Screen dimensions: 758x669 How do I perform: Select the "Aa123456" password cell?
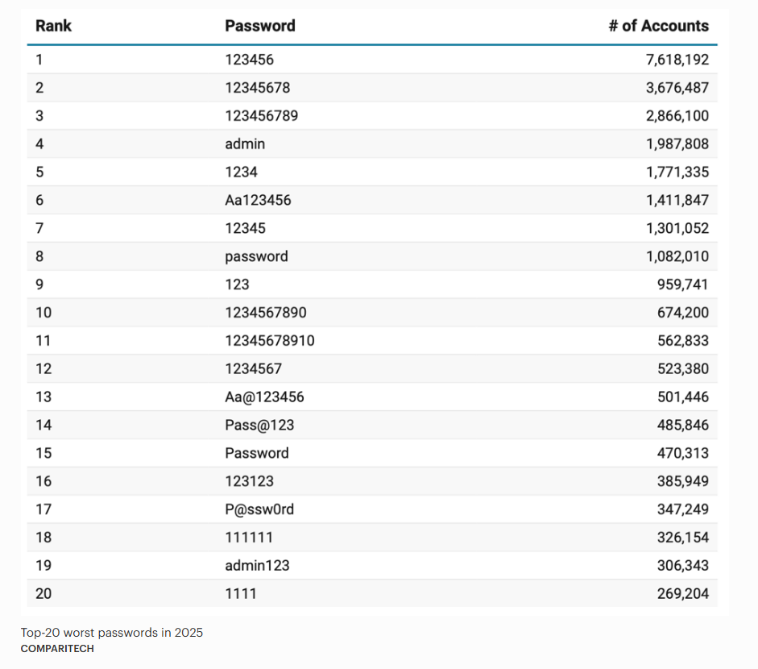pos(258,200)
